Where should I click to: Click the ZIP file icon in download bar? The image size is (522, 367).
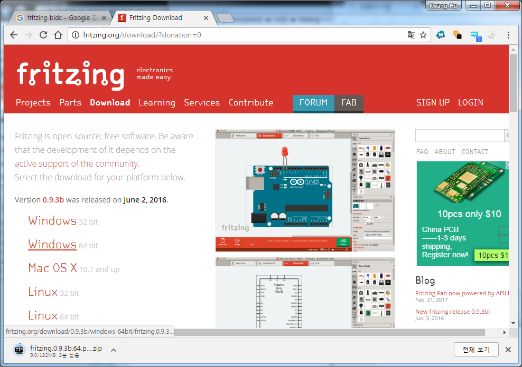20,350
